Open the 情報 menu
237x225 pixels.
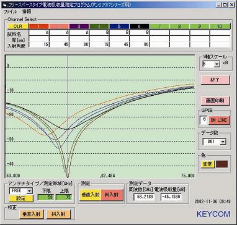(27, 12)
